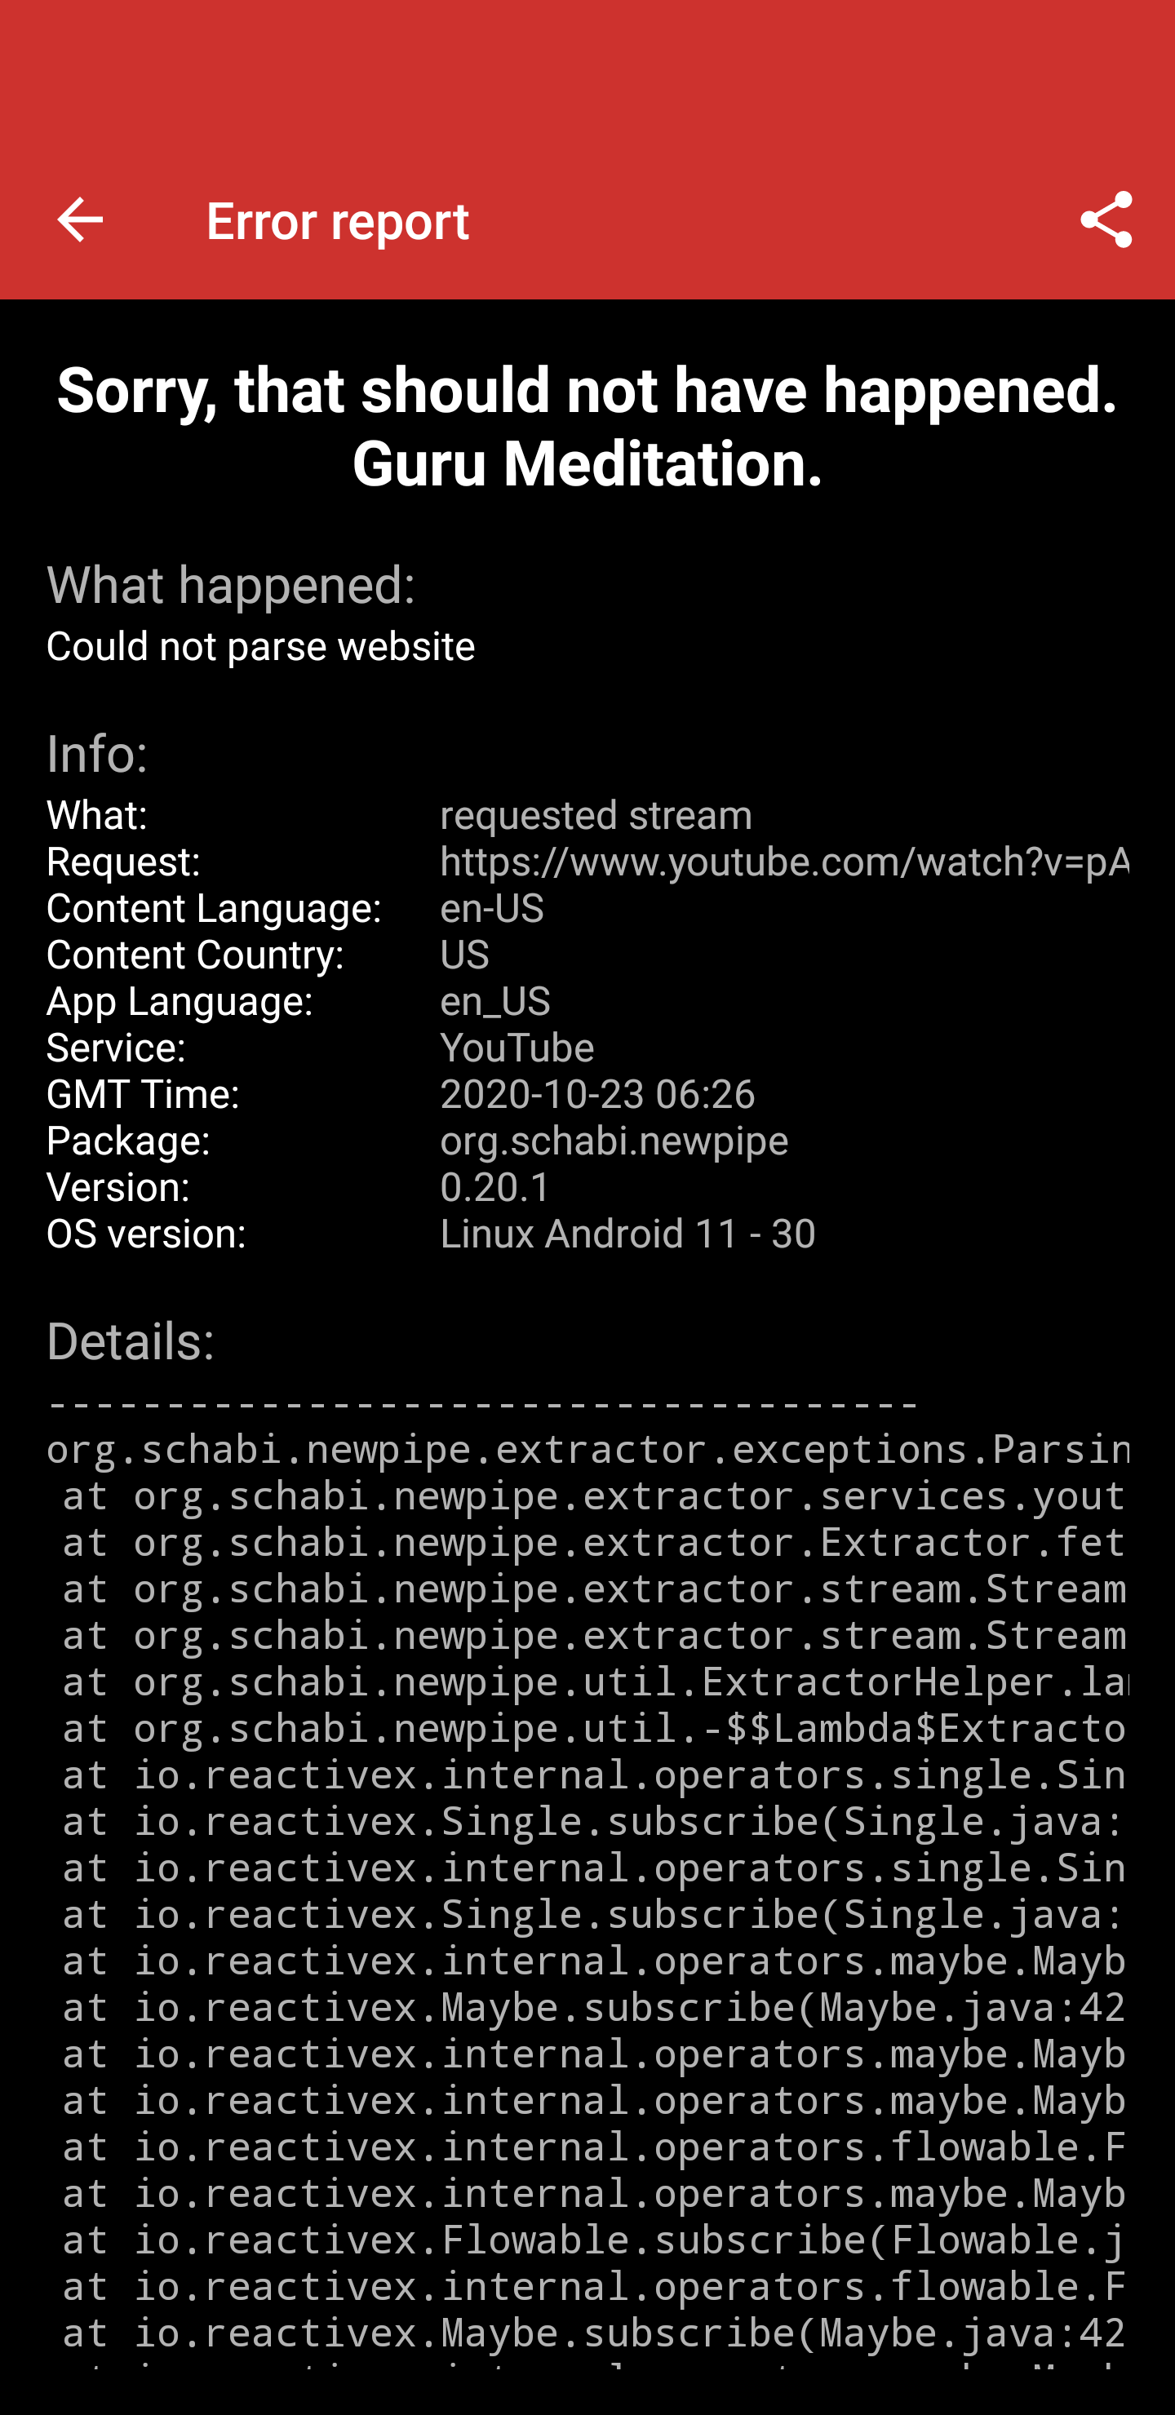The image size is (1175, 2415).
Task: Tap the 'Details:' section header
Action: click(131, 1340)
